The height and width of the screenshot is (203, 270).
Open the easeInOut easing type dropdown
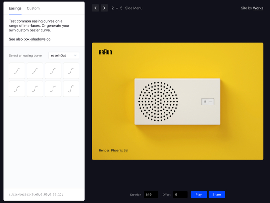pos(64,55)
